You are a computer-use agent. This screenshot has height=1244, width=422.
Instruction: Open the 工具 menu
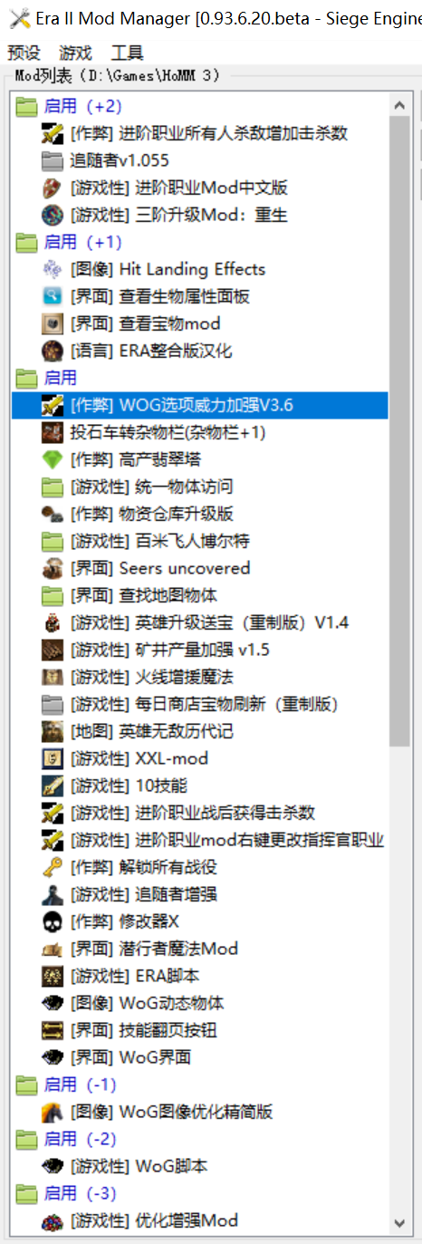[127, 53]
